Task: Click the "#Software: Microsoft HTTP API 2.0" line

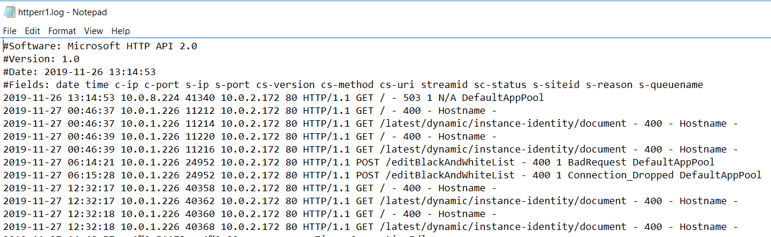Action: 100,46
